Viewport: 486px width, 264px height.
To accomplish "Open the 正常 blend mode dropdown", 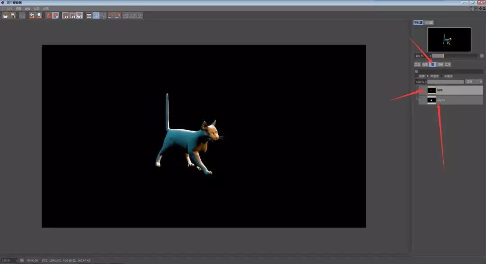I will (474, 82).
